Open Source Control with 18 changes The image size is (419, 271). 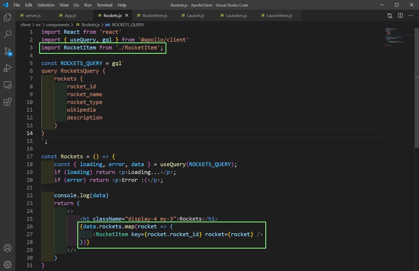click(8, 51)
